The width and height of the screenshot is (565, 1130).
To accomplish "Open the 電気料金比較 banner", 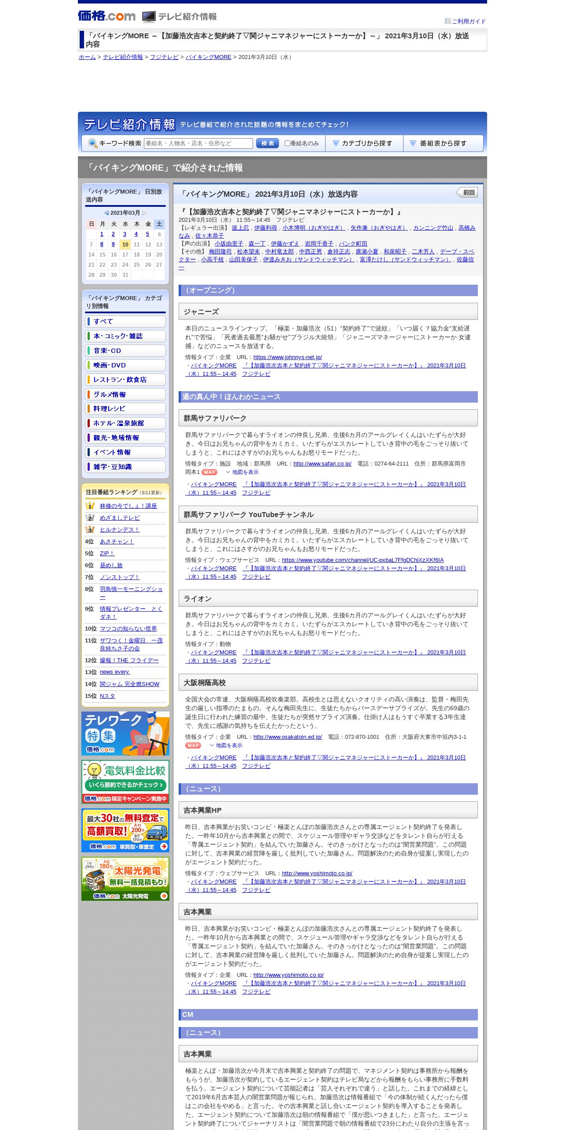I will coord(125,782).
